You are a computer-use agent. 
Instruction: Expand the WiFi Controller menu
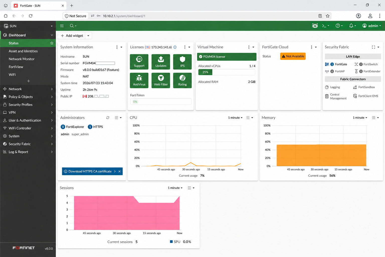[x=28, y=128]
